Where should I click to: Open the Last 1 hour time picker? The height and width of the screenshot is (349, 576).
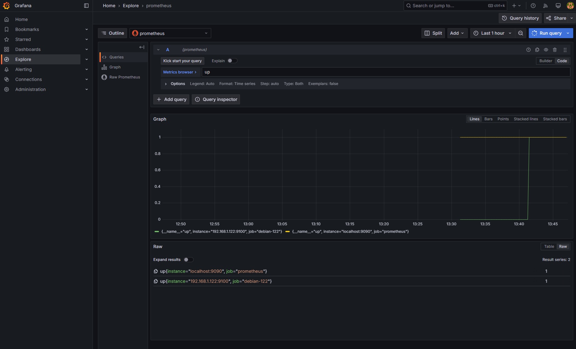point(492,33)
